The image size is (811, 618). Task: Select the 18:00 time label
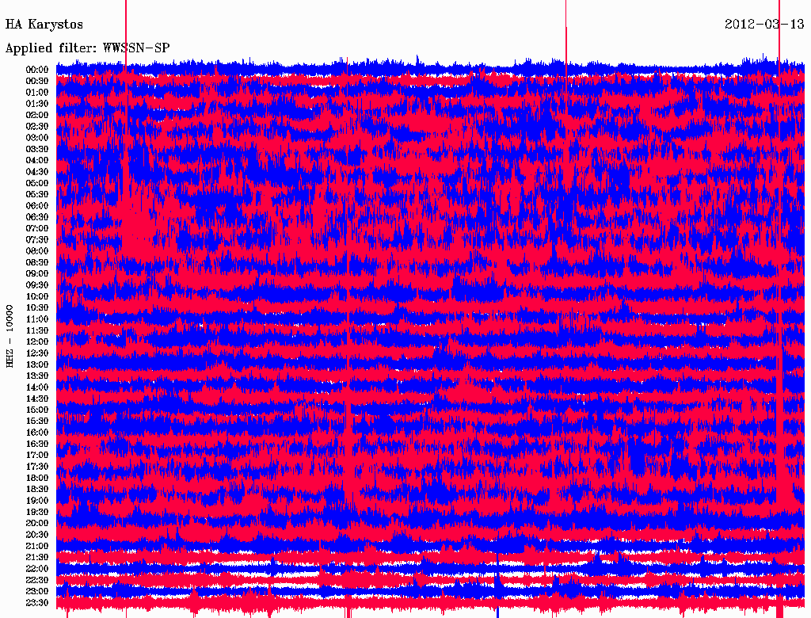37,478
